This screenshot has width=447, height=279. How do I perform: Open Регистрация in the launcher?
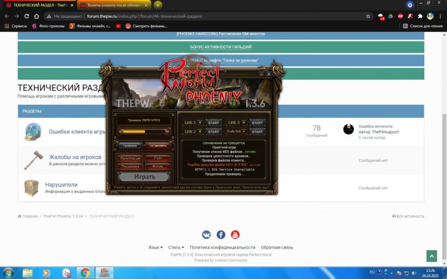[x=130, y=158]
